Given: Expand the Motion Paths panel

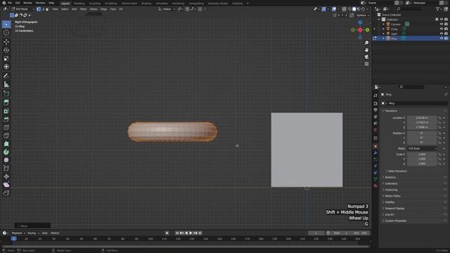Looking at the screenshot, I should (392, 196).
